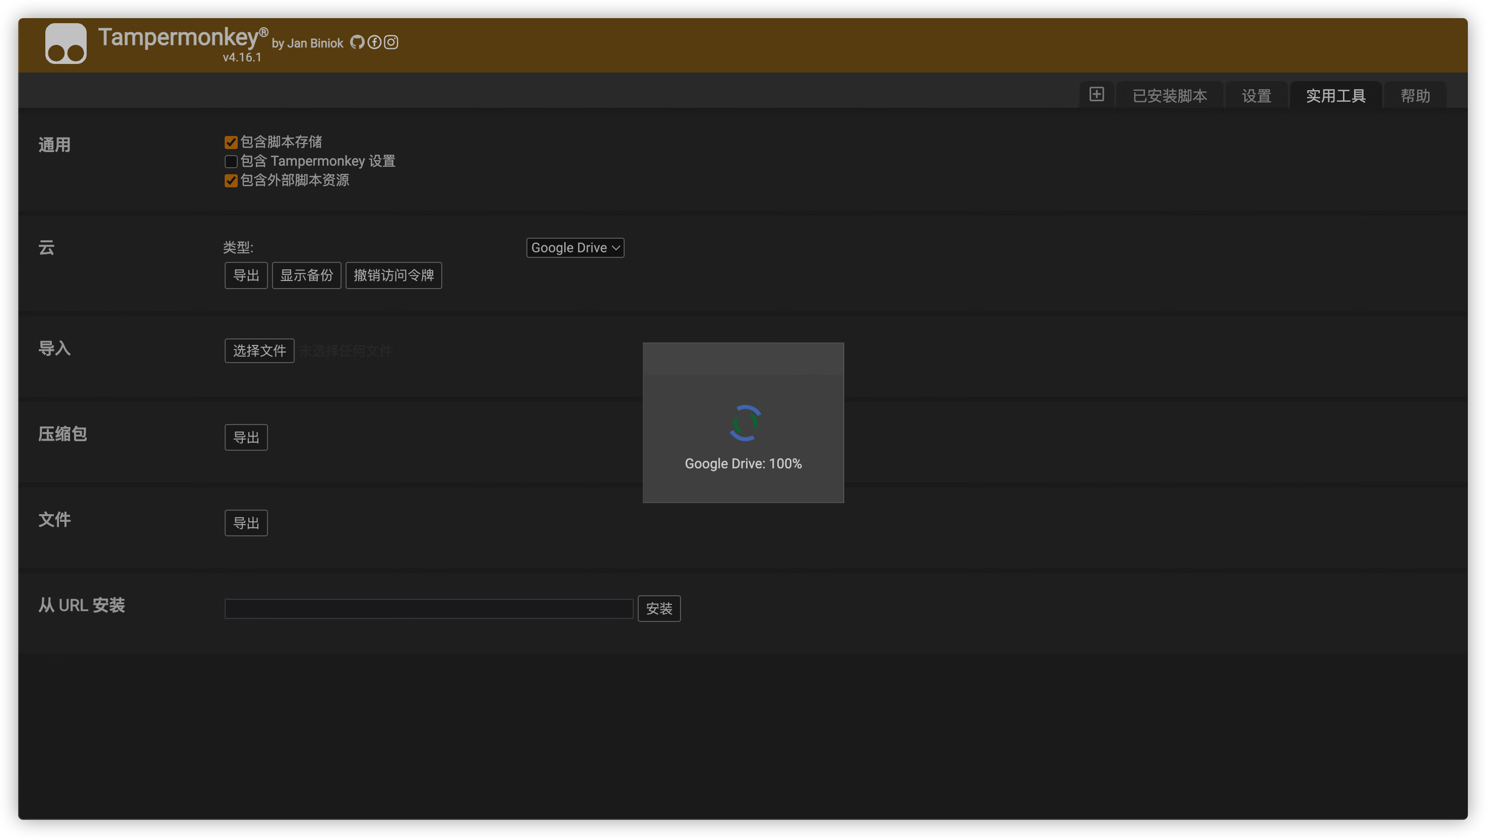Click the 从 URL 安装 heading

point(81,605)
